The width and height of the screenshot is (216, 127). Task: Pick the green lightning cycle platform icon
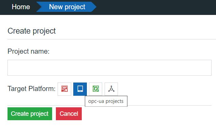coord(96,89)
